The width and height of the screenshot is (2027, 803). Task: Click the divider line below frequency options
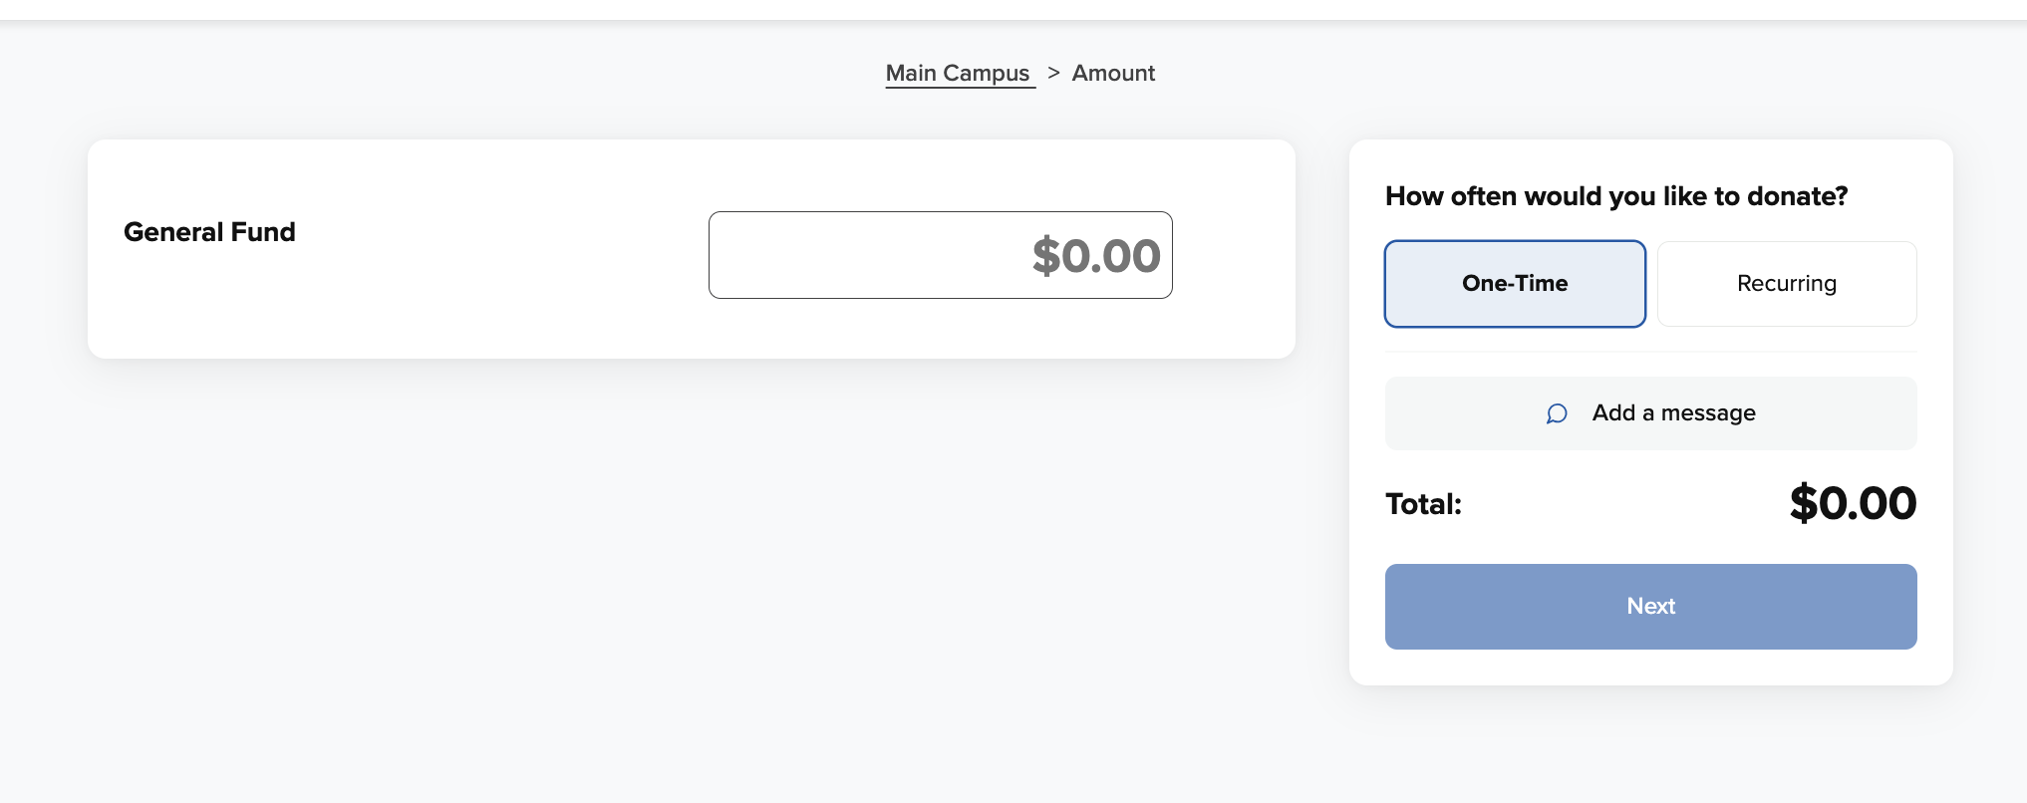(x=1650, y=352)
